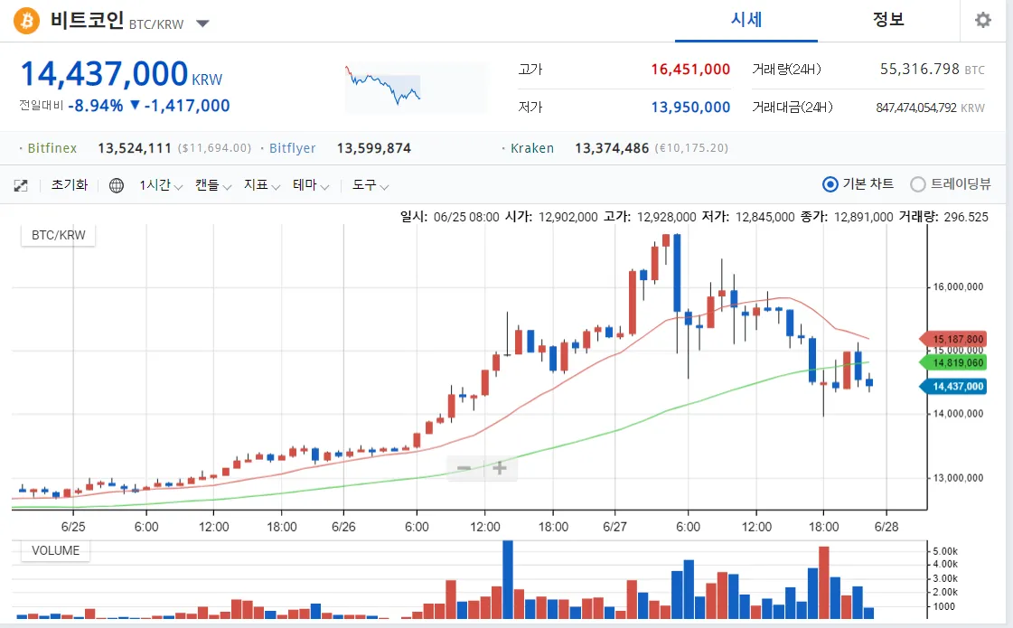
Task: Click the red 15,187,800 price label
Action: click(x=954, y=339)
